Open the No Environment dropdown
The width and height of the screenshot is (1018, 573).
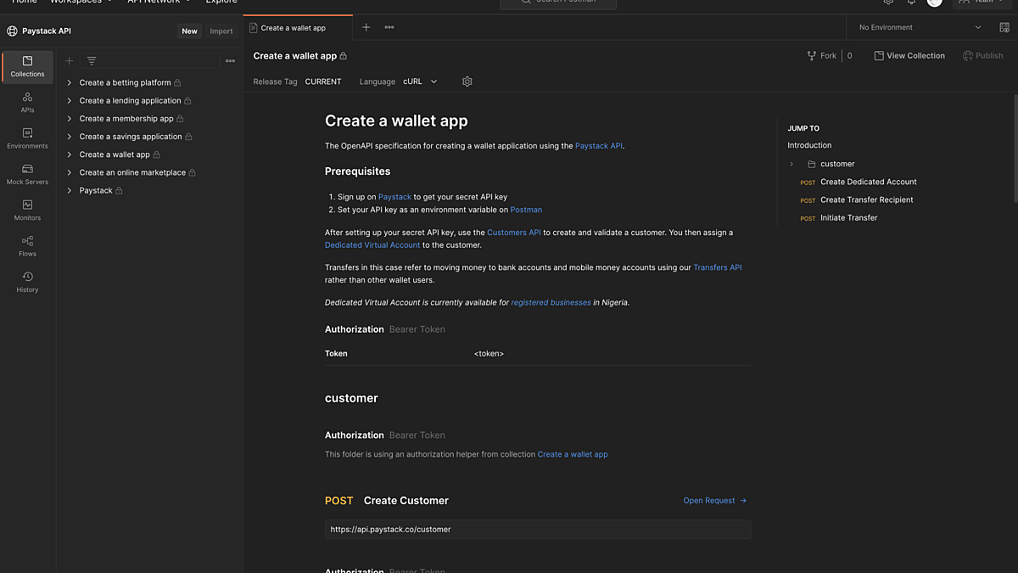(920, 27)
